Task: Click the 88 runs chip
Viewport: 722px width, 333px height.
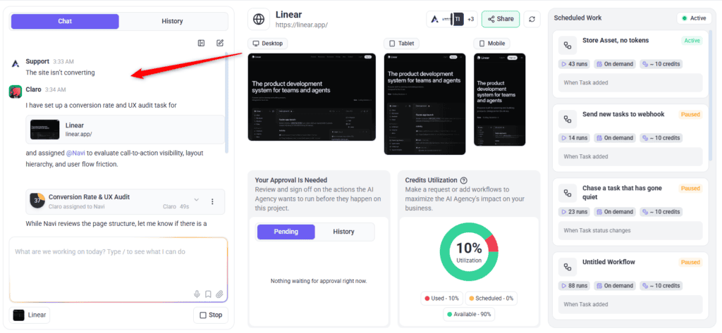Action: (x=574, y=286)
